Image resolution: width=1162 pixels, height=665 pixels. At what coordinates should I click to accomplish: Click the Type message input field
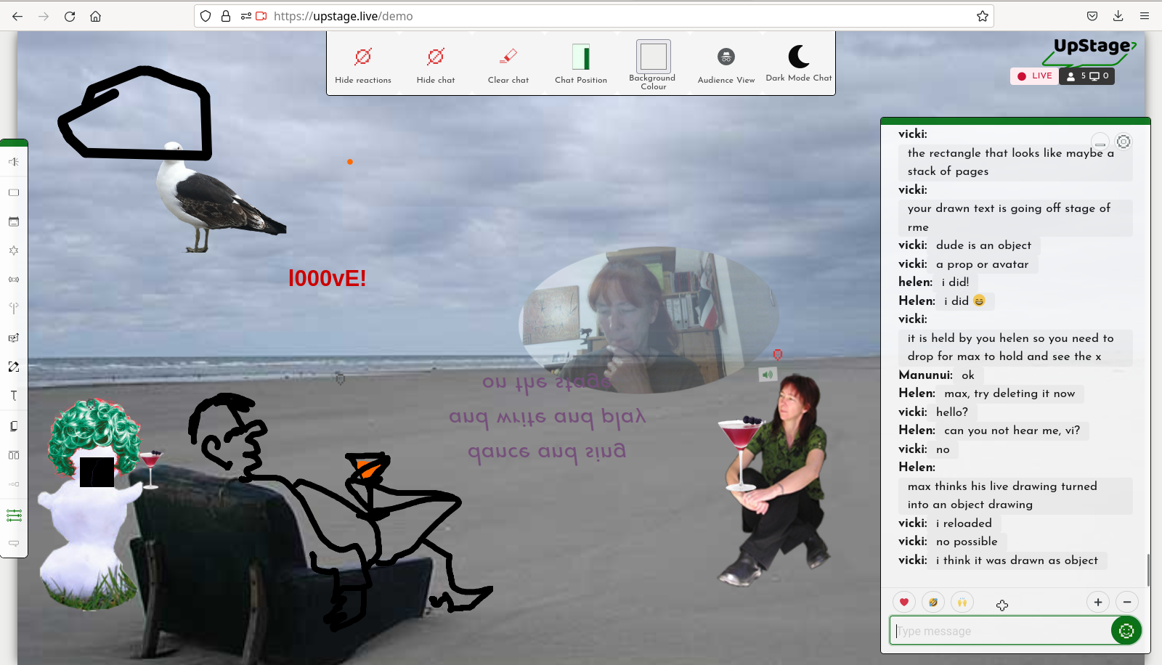pos(999,631)
